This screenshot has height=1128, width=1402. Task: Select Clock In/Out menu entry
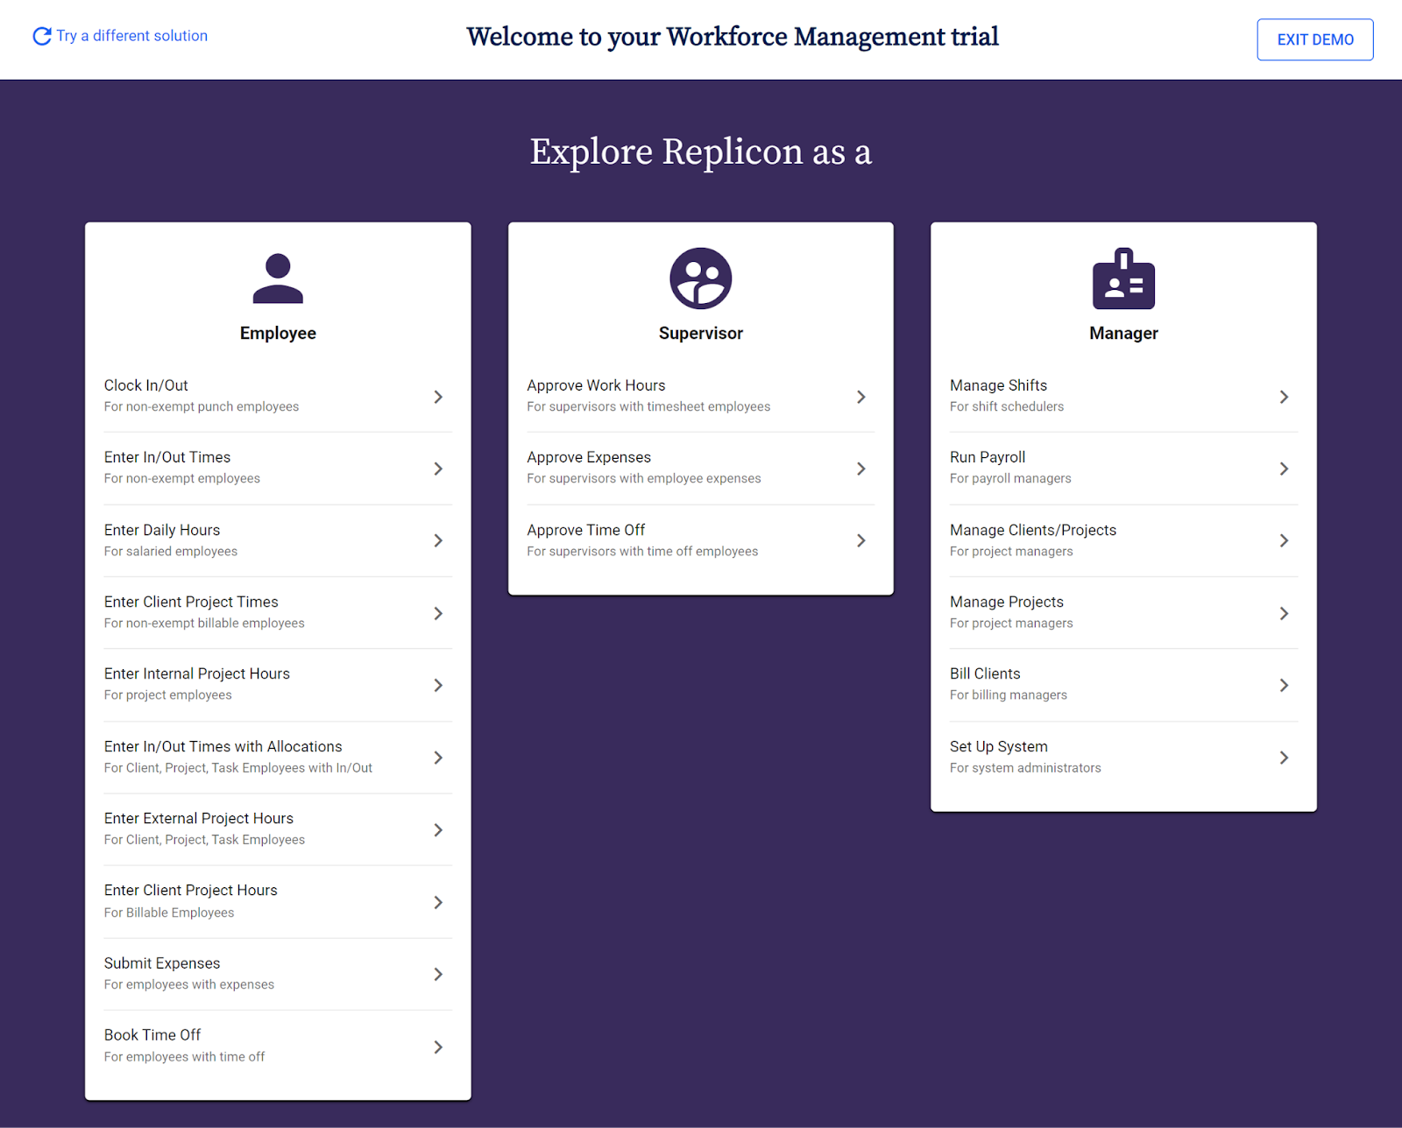tap(278, 396)
